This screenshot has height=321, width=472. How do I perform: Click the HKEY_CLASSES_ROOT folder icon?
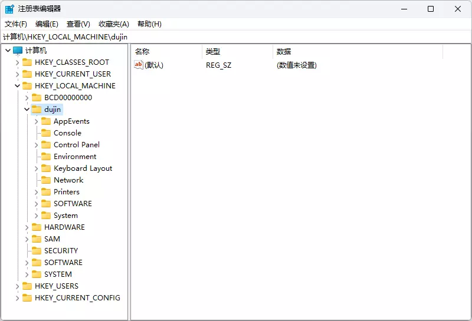pyautogui.click(x=27, y=62)
